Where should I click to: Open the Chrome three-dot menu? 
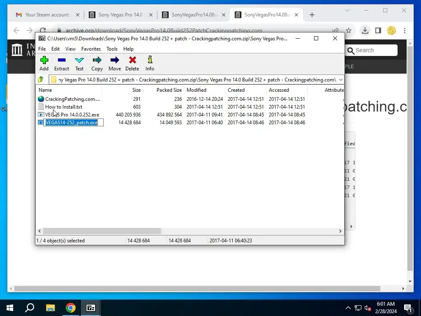[x=405, y=30]
